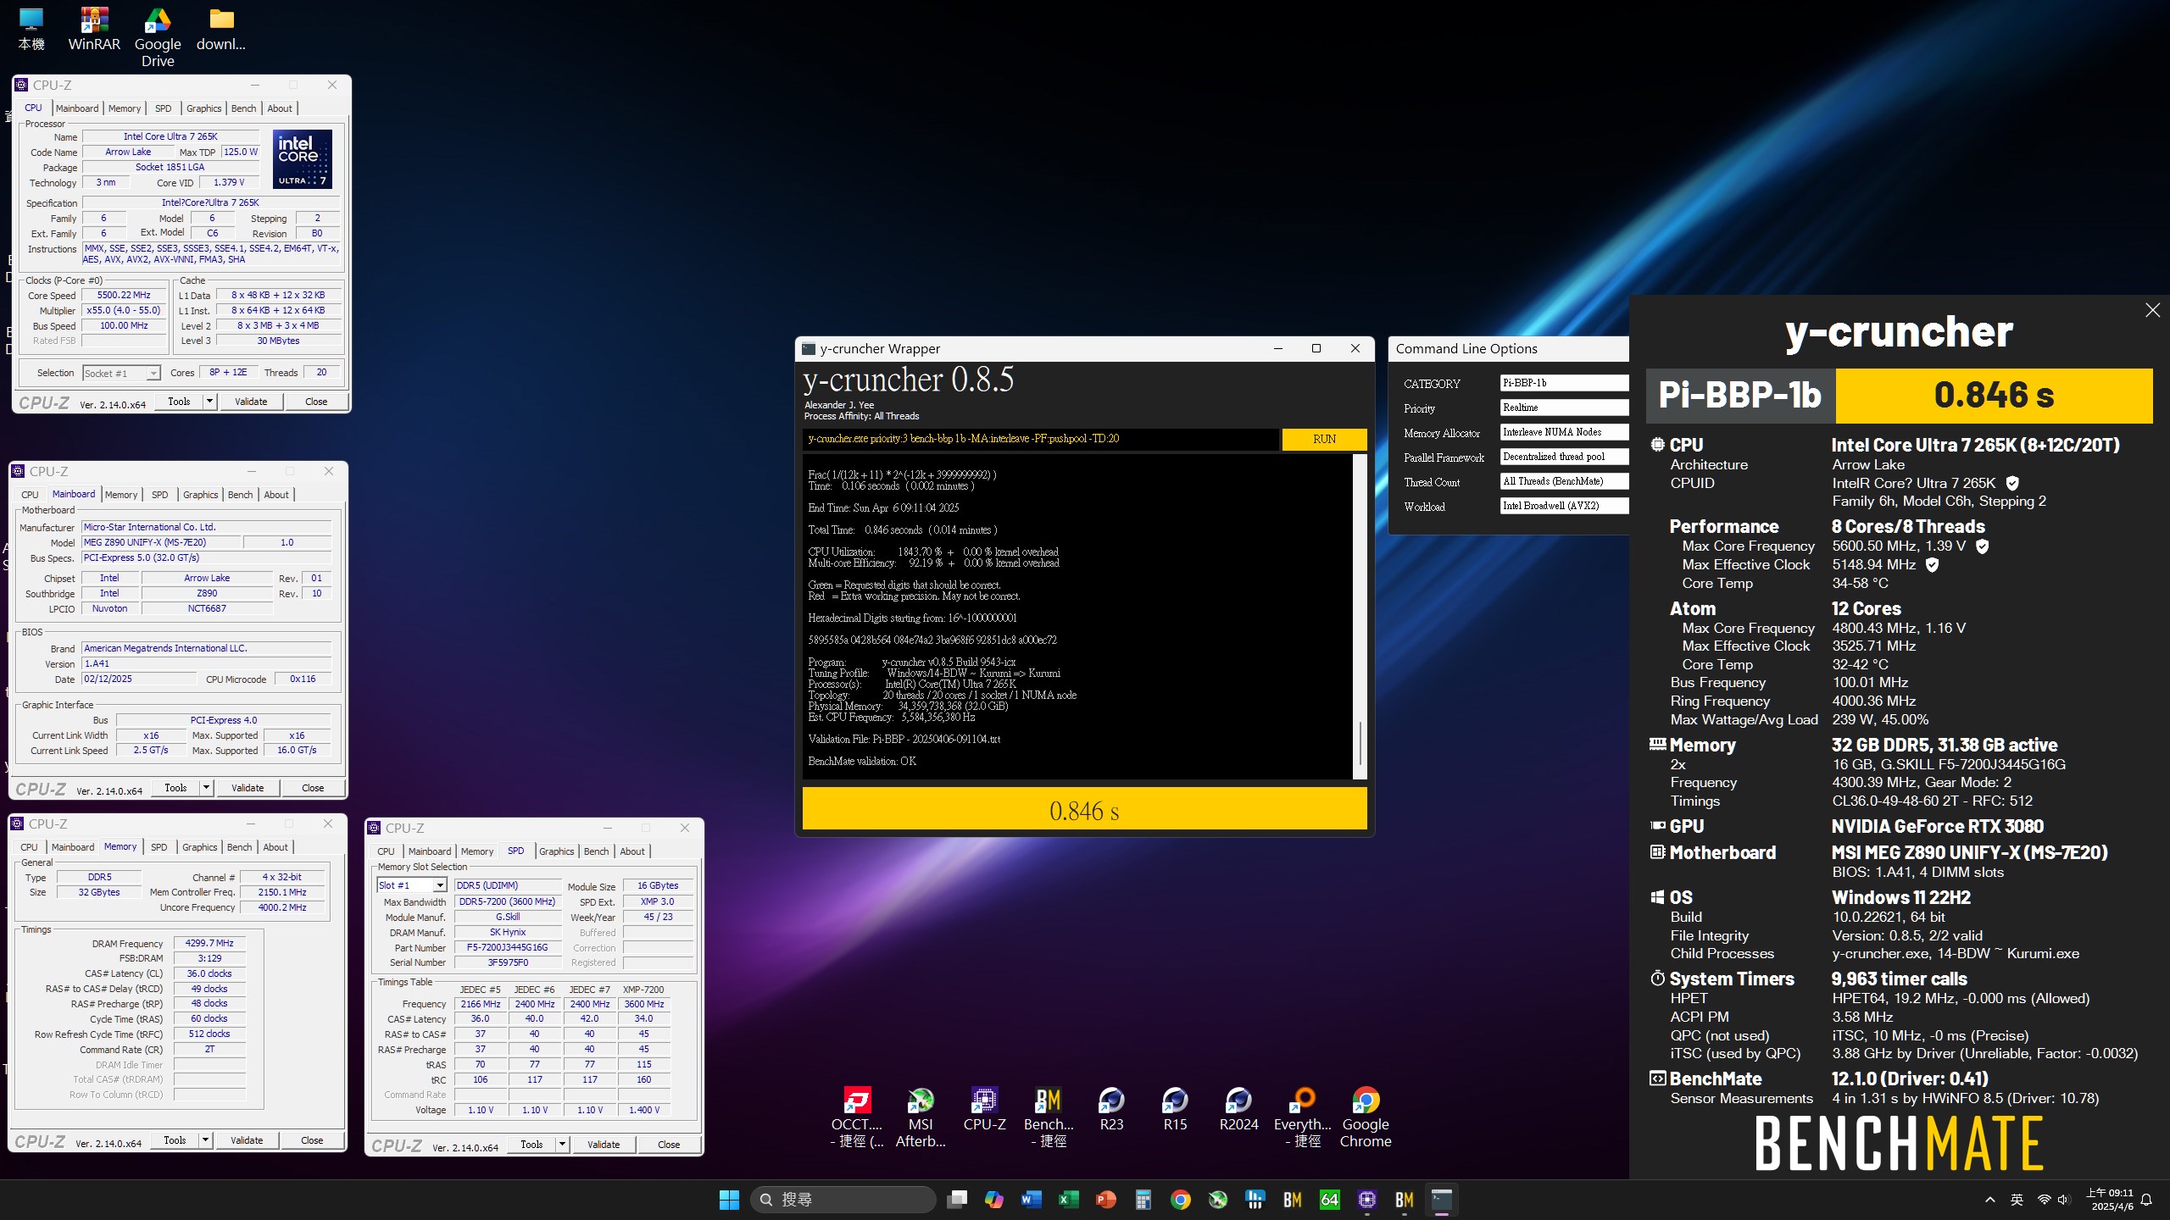Launch the OCCT desktop shortcut

coord(856,1117)
